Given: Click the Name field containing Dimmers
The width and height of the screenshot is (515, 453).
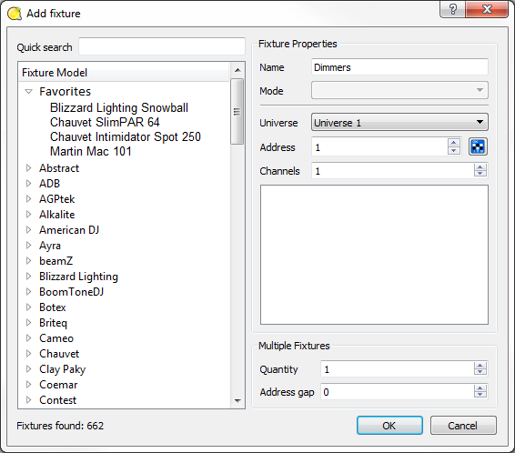Looking at the screenshot, I should 399,67.
